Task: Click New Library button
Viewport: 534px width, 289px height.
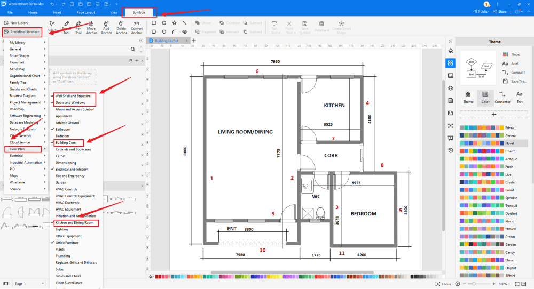Action: click(x=16, y=23)
